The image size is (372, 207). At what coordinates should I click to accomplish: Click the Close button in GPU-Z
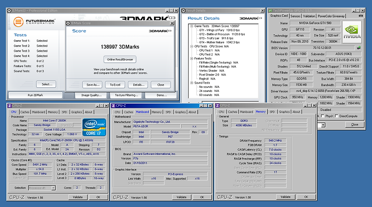354,124
